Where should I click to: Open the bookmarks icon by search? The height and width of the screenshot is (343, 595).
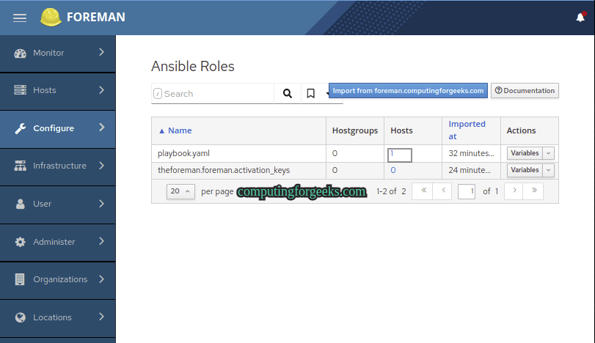pyautogui.click(x=310, y=93)
